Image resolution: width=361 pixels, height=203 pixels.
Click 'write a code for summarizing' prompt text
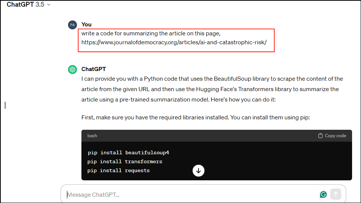pos(151,33)
